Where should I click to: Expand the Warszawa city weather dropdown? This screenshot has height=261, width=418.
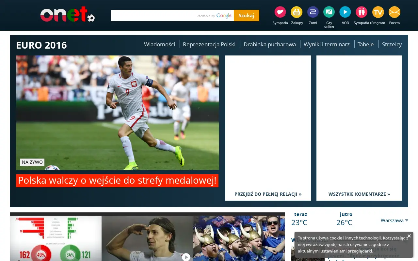(x=394, y=221)
